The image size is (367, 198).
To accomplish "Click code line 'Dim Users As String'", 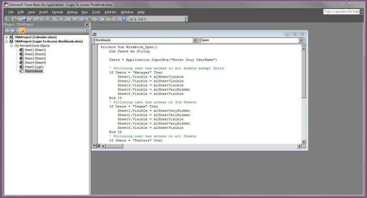I will coord(129,51).
